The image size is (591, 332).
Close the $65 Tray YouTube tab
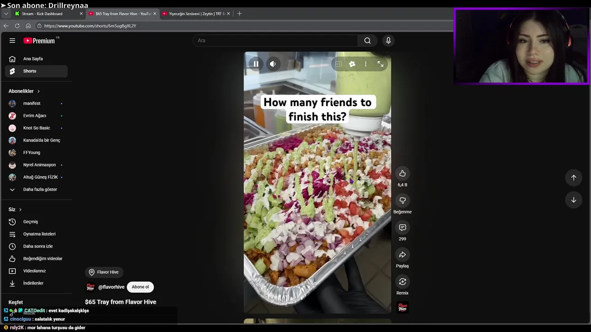click(155, 14)
